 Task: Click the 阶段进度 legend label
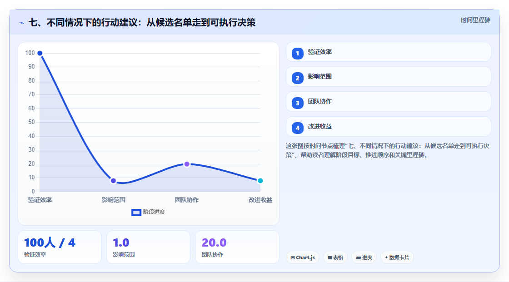pyautogui.click(x=154, y=212)
